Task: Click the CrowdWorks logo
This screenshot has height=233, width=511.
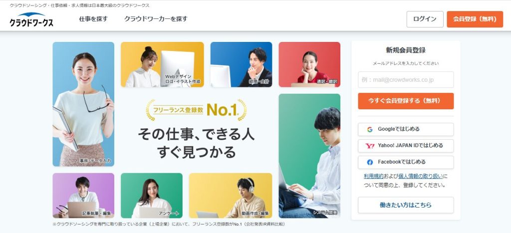Action: [x=31, y=19]
